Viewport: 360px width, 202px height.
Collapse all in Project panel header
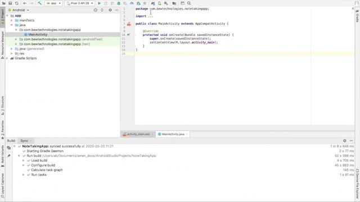[102, 10]
